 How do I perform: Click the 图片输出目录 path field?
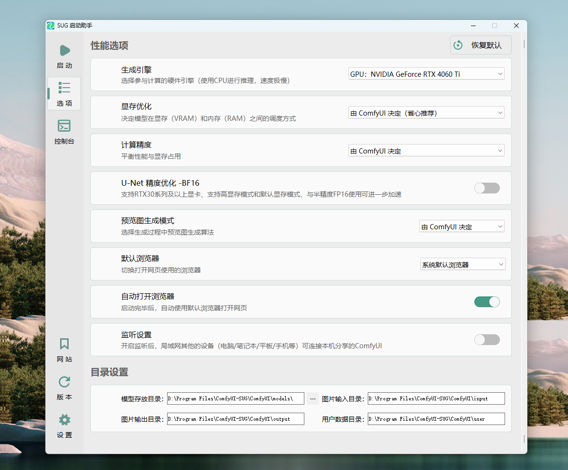pos(235,419)
